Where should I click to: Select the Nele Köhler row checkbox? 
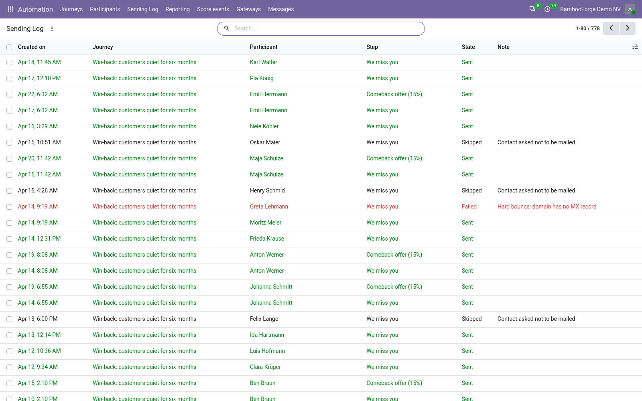(9, 127)
